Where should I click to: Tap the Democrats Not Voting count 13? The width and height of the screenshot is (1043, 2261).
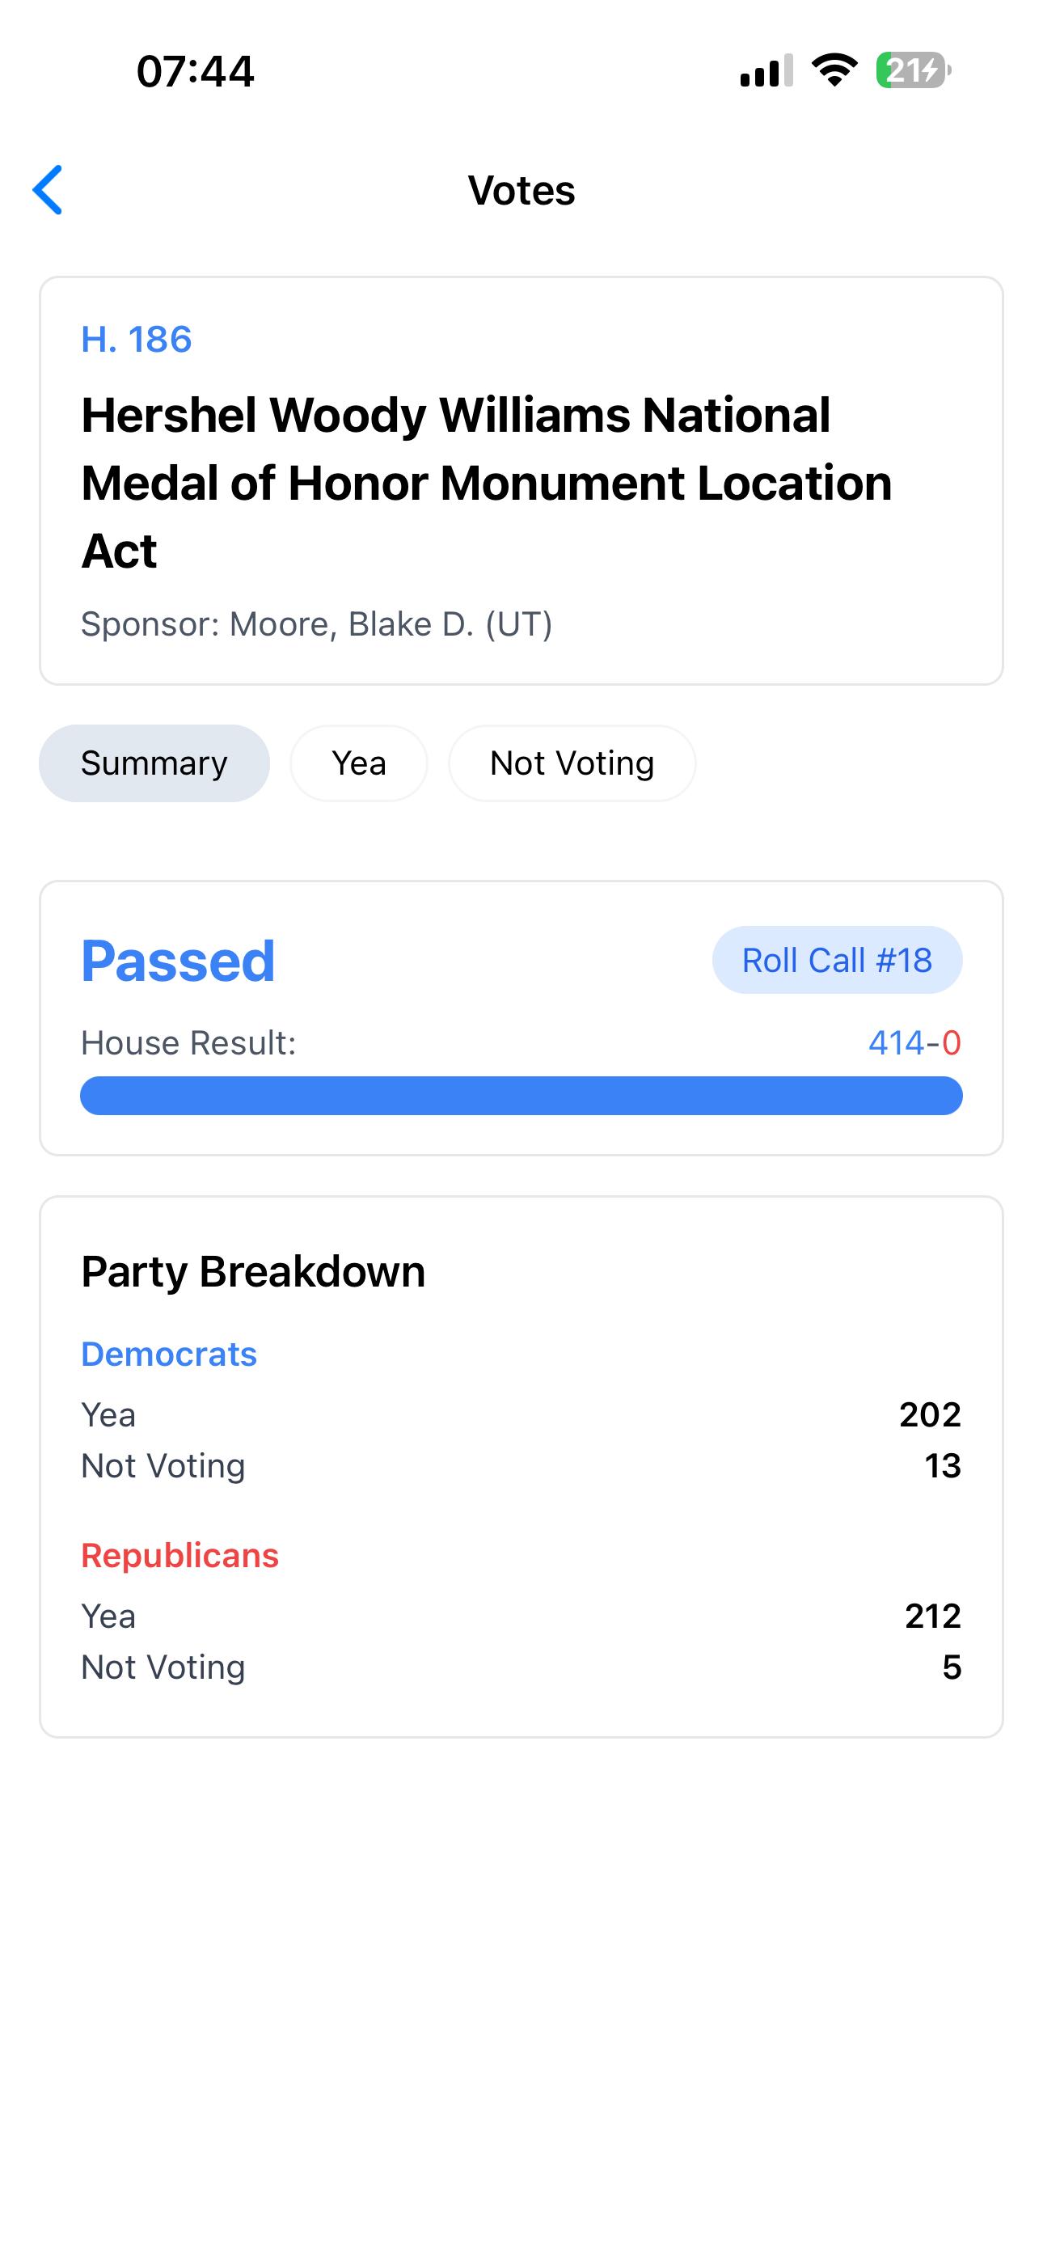tap(942, 1465)
